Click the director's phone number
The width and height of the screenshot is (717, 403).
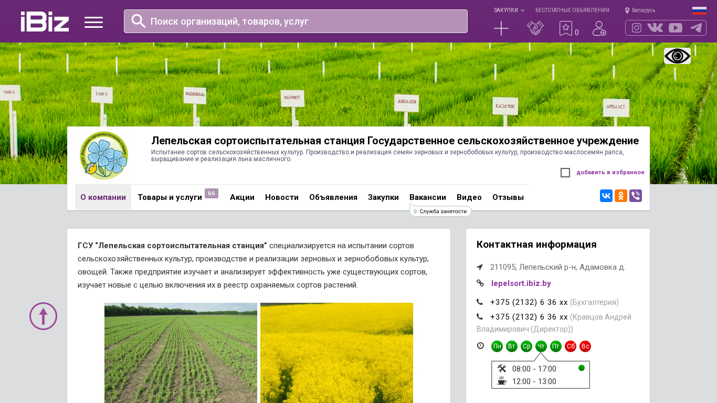click(x=529, y=317)
